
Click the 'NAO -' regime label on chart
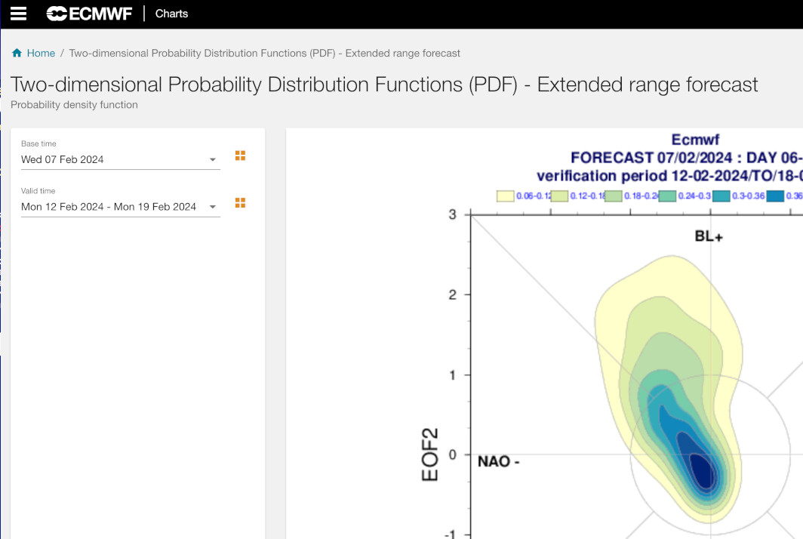pos(498,461)
